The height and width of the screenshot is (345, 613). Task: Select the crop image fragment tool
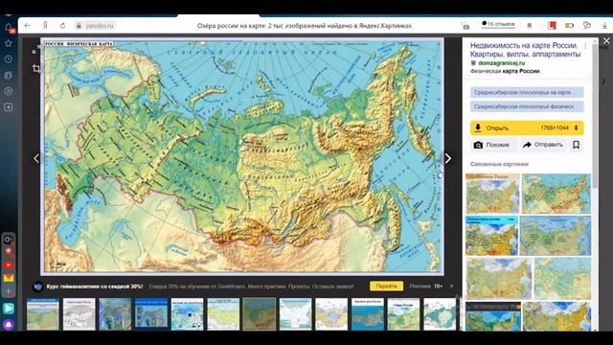[x=36, y=69]
